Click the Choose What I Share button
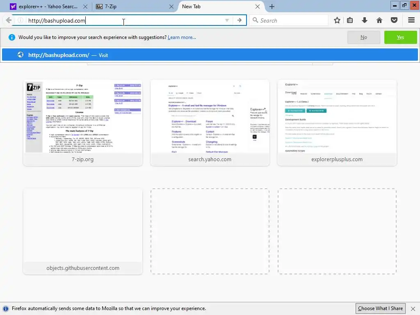The height and width of the screenshot is (315, 420). pyautogui.click(x=380, y=308)
